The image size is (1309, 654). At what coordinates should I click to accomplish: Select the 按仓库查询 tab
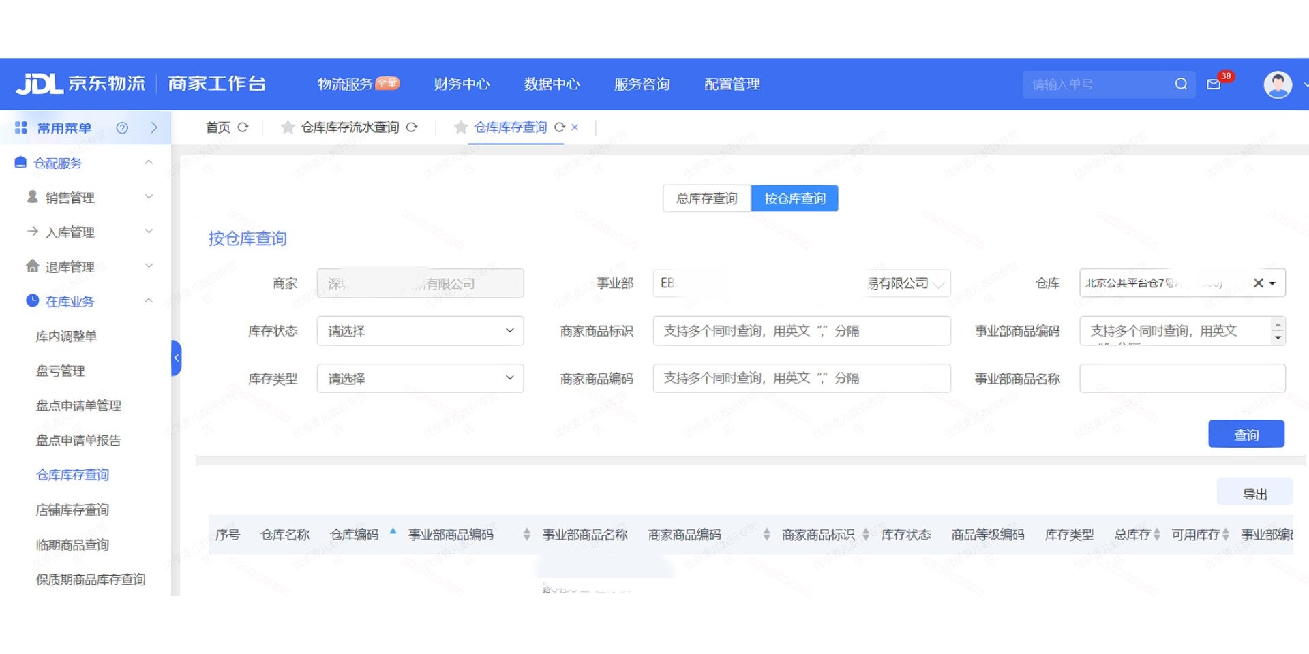(x=795, y=198)
